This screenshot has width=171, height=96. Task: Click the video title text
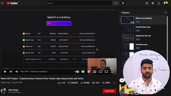(x=42, y=78)
